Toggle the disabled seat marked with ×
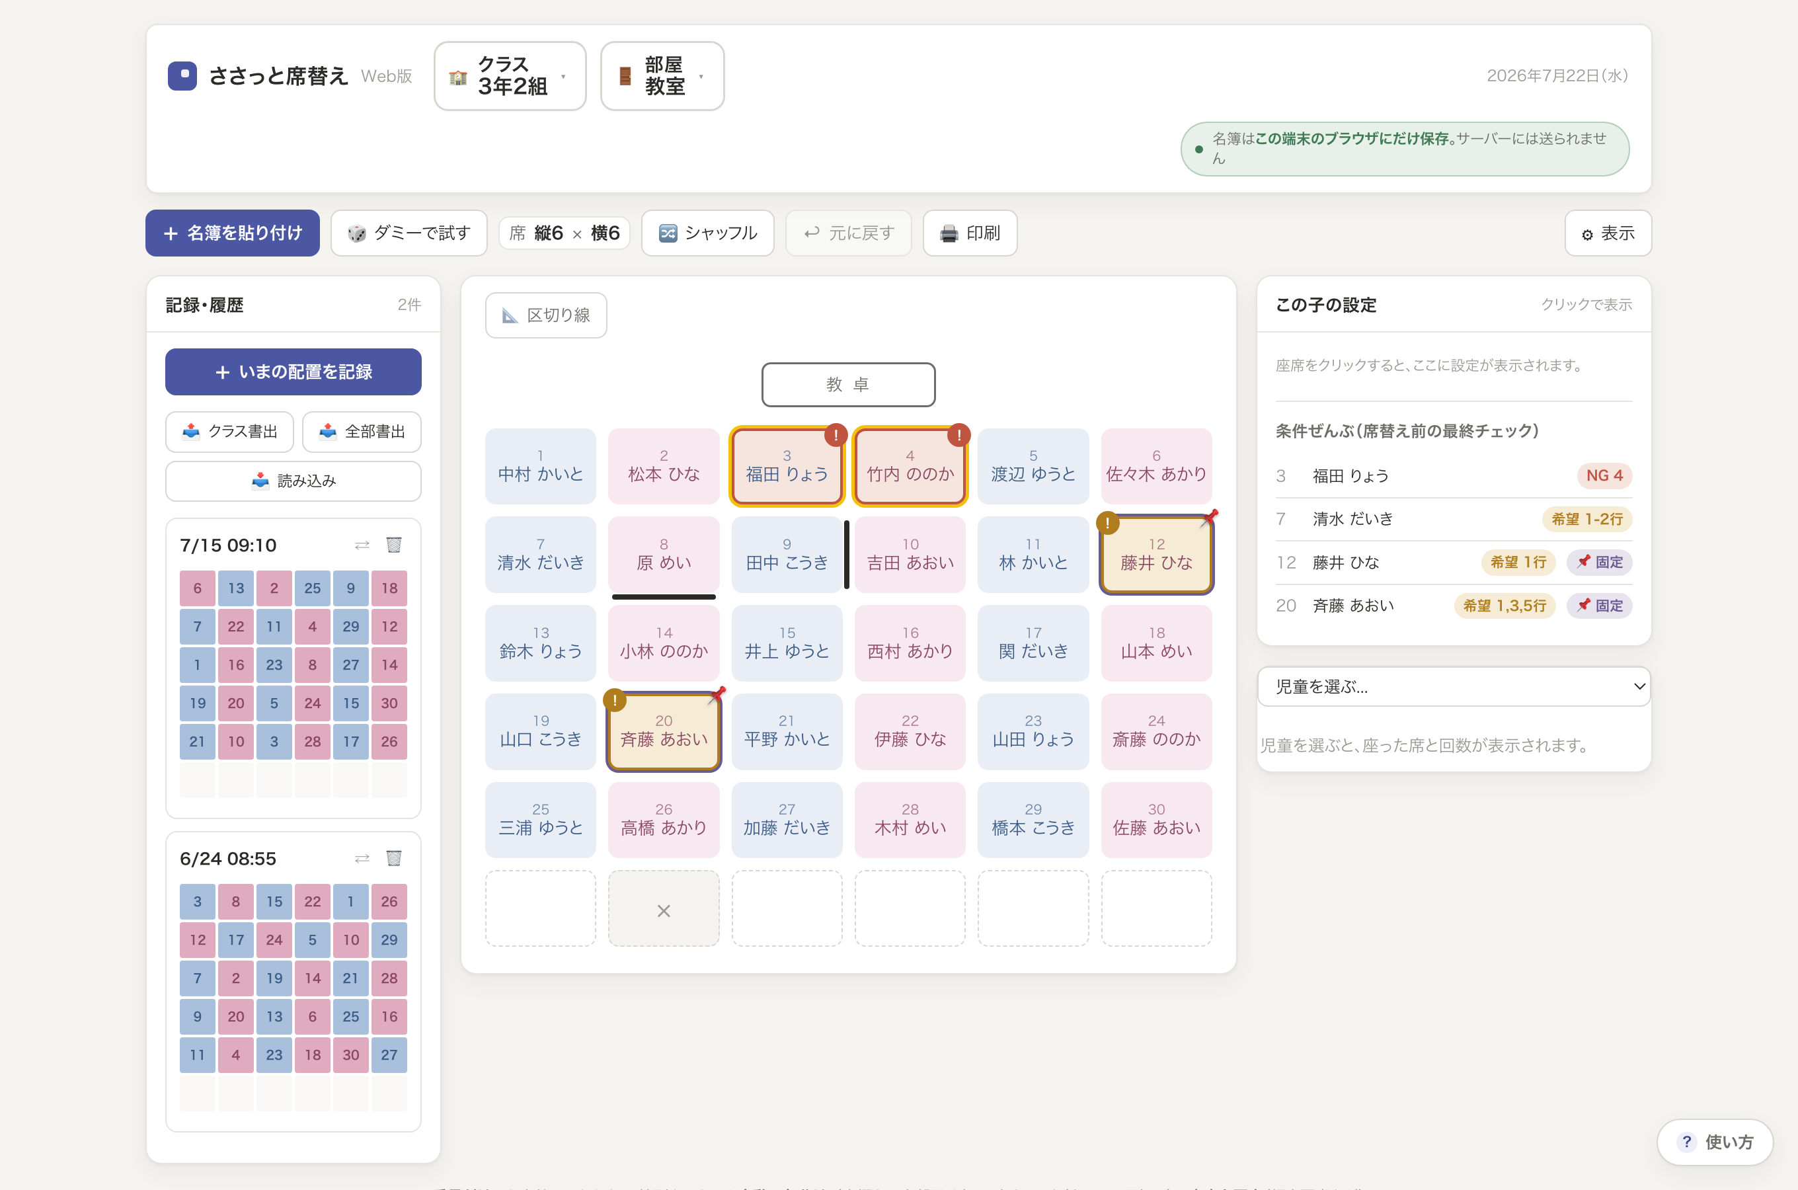 664,909
